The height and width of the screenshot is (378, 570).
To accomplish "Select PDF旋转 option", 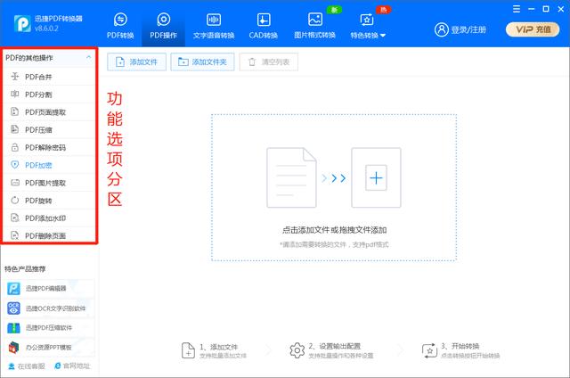I will click(x=50, y=201).
